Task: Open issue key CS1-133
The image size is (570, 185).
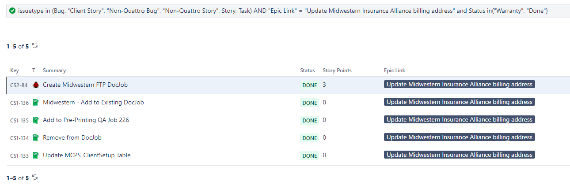Action: click(19, 155)
